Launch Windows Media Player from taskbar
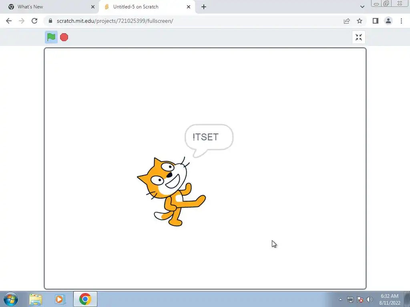The width and height of the screenshot is (410, 307). 60,299
